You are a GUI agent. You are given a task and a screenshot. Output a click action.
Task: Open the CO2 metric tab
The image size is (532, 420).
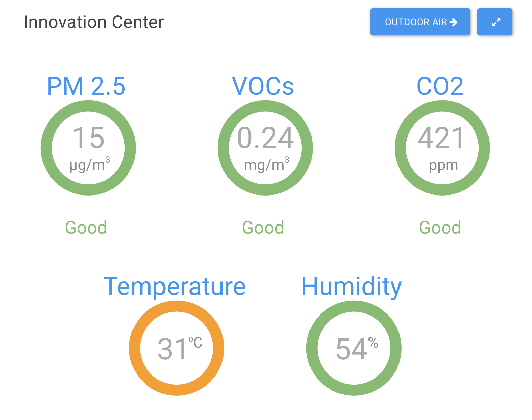coord(440,86)
